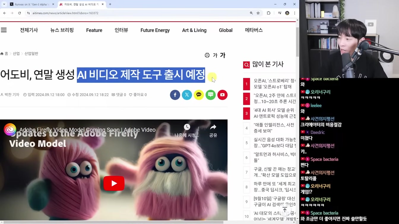
Task: Open the Future Energy menu
Action: tap(155, 30)
